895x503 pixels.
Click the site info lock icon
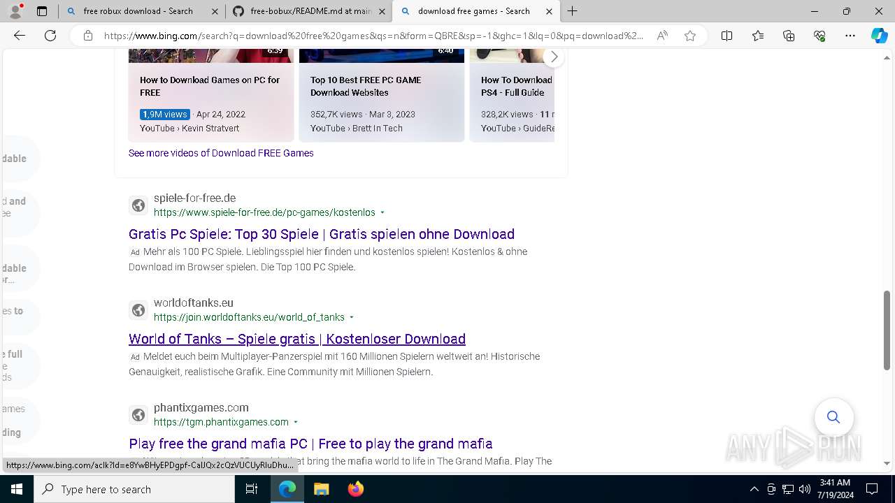click(88, 36)
